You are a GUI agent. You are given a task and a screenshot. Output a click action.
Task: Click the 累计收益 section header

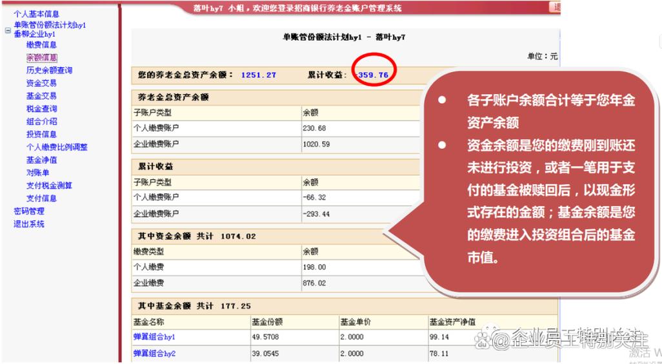155,167
